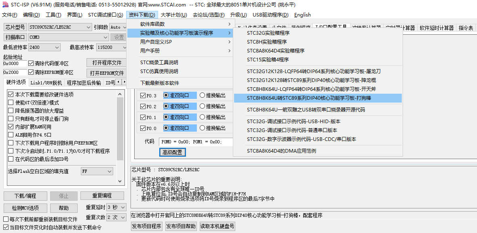Select the 屠龙刀 learning board entry
Image resolution: width=477 pixels, height=233 pixels.
click(318, 71)
